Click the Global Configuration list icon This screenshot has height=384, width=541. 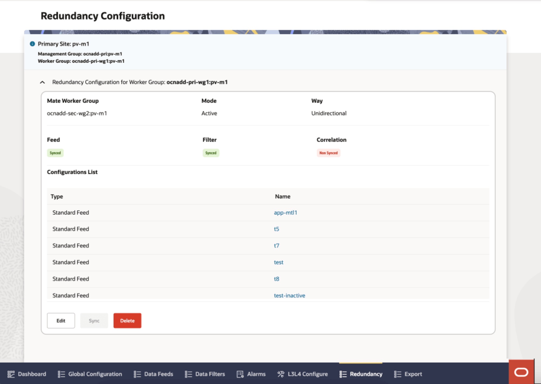(x=61, y=374)
